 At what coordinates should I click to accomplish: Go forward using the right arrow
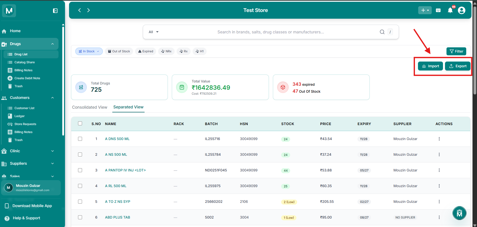[89, 10]
